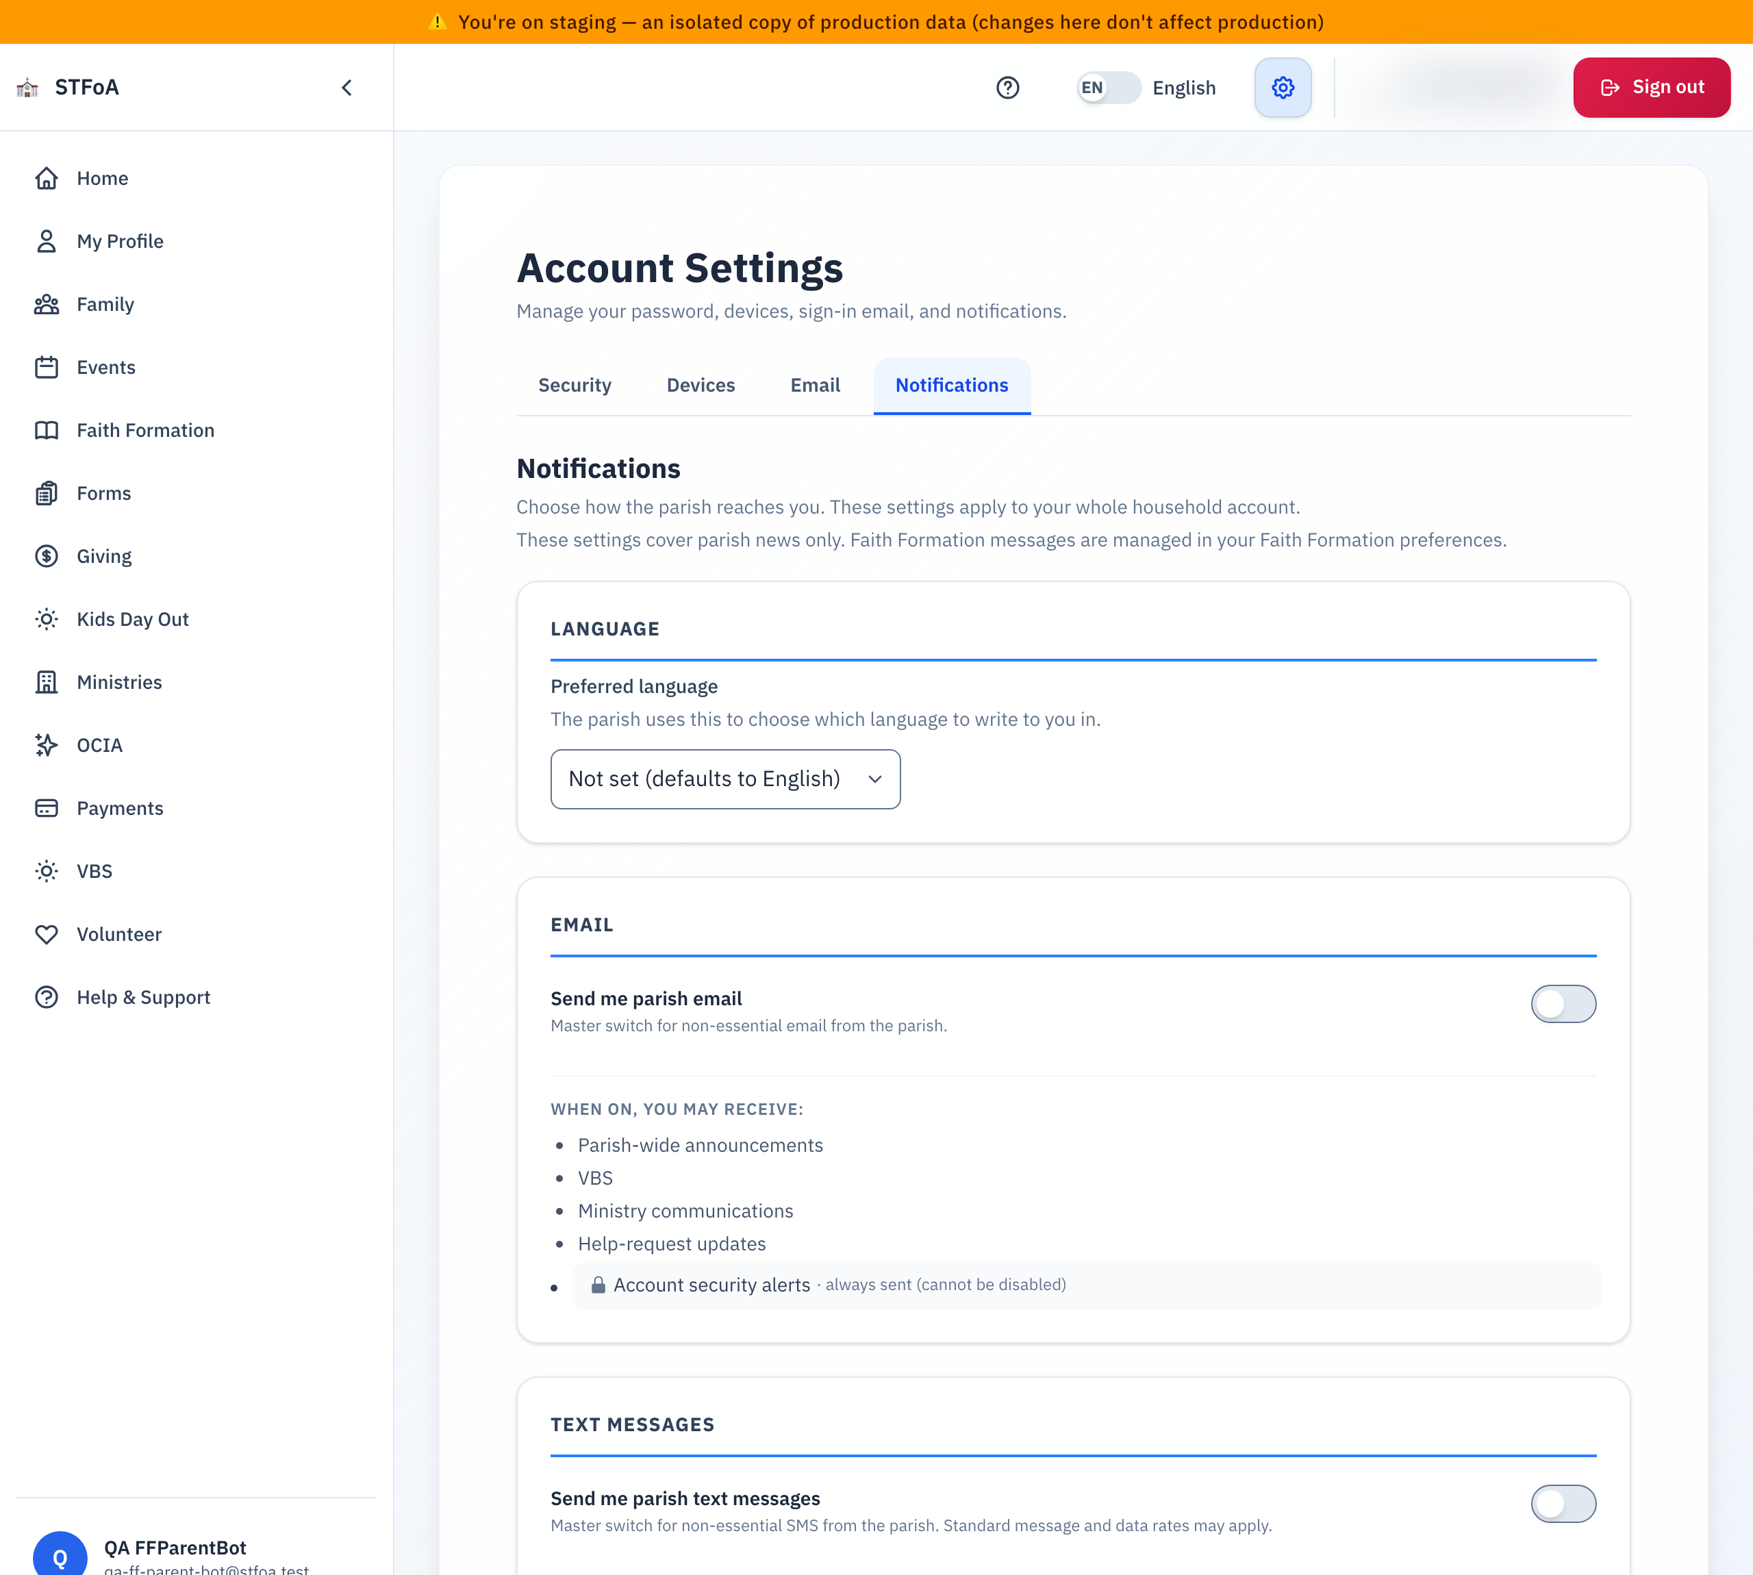Open Help & Support link
This screenshot has width=1753, height=1575.
click(x=144, y=998)
